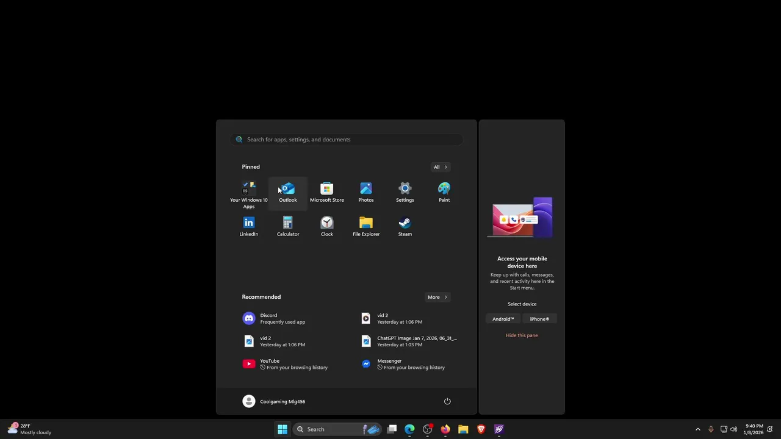Open the Calculator app
The width and height of the screenshot is (781, 439).
tap(287, 227)
